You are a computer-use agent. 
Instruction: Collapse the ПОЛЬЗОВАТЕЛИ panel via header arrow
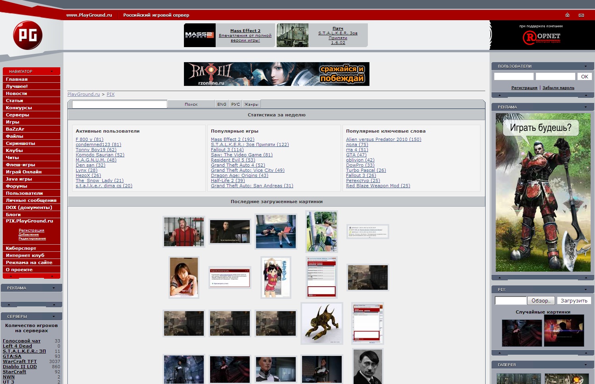(x=585, y=66)
